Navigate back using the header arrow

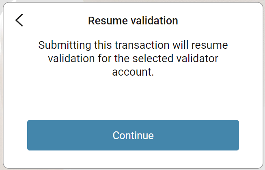(x=19, y=20)
